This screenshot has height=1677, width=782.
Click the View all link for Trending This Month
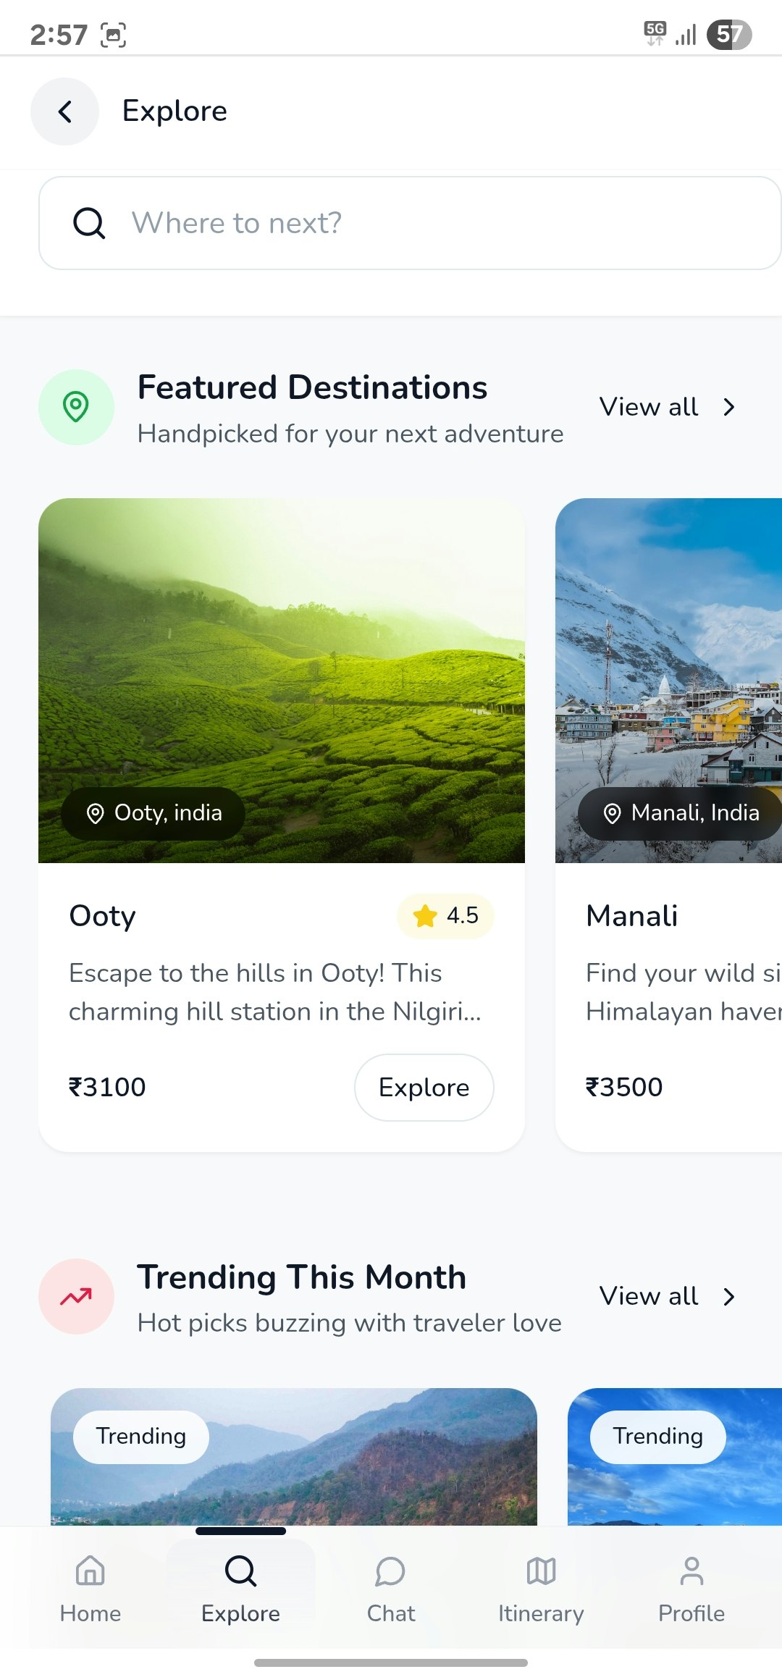pos(648,1296)
